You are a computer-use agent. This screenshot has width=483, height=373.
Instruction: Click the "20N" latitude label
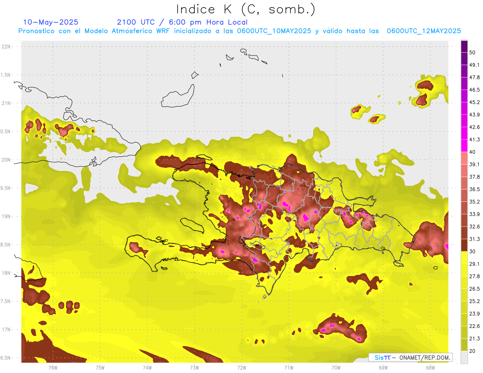pyautogui.click(x=6, y=160)
